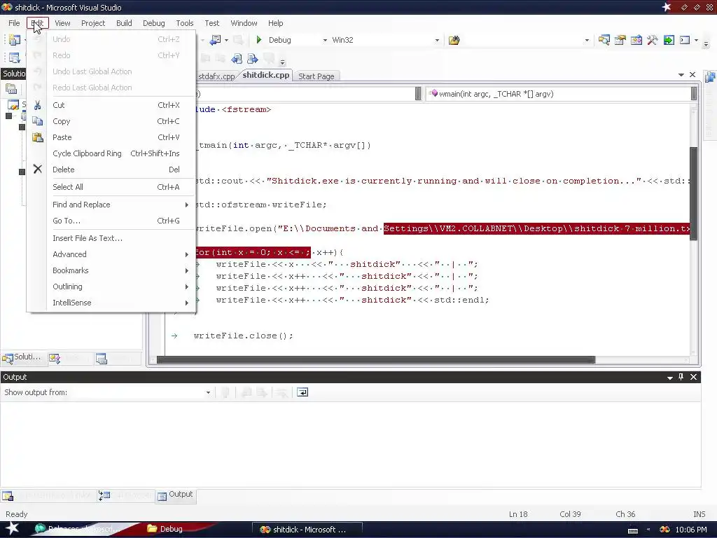This screenshot has width=717, height=538.
Task: Start debugging with the green play icon
Action: coord(259,40)
